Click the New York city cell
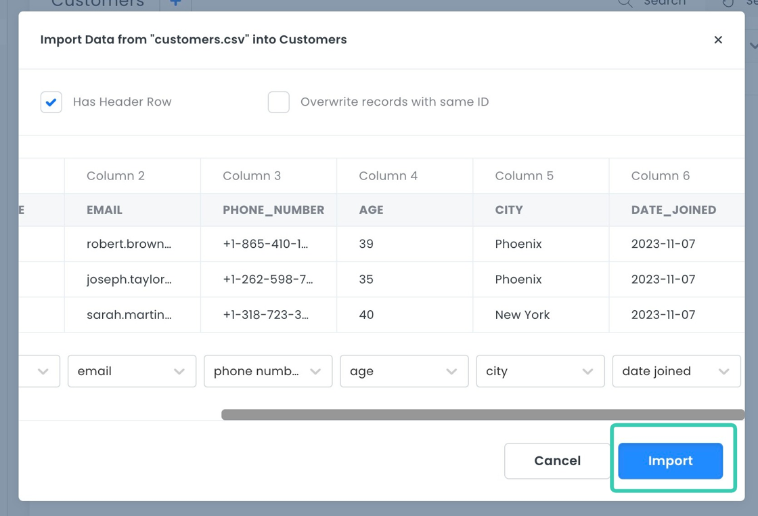Image resolution: width=758 pixels, height=516 pixels. (x=522, y=315)
